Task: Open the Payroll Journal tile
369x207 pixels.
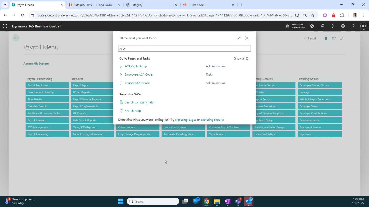Action: (x=47, y=120)
